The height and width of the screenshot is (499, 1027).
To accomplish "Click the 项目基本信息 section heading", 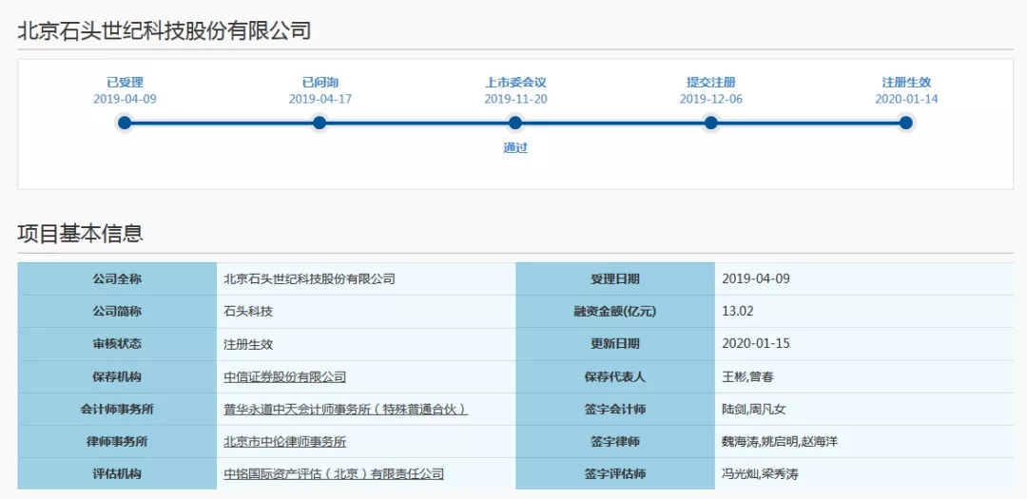I will pos(81,234).
